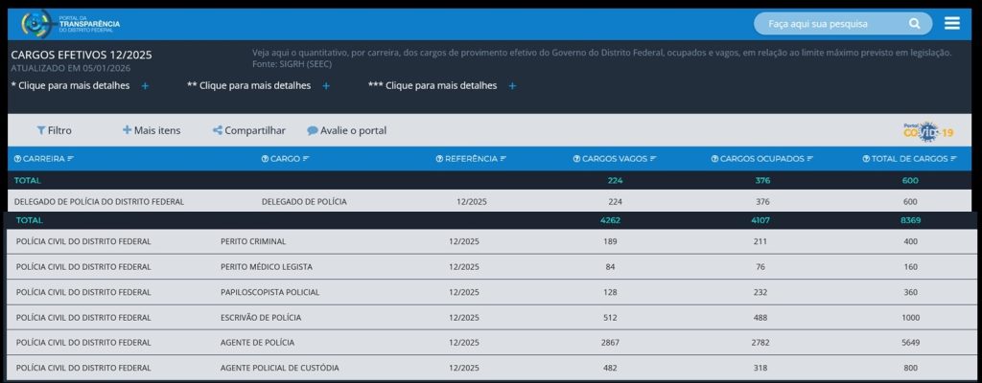The height and width of the screenshot is (383, 982).
Task: Click Avalie o portal
Action: (347, 130)
